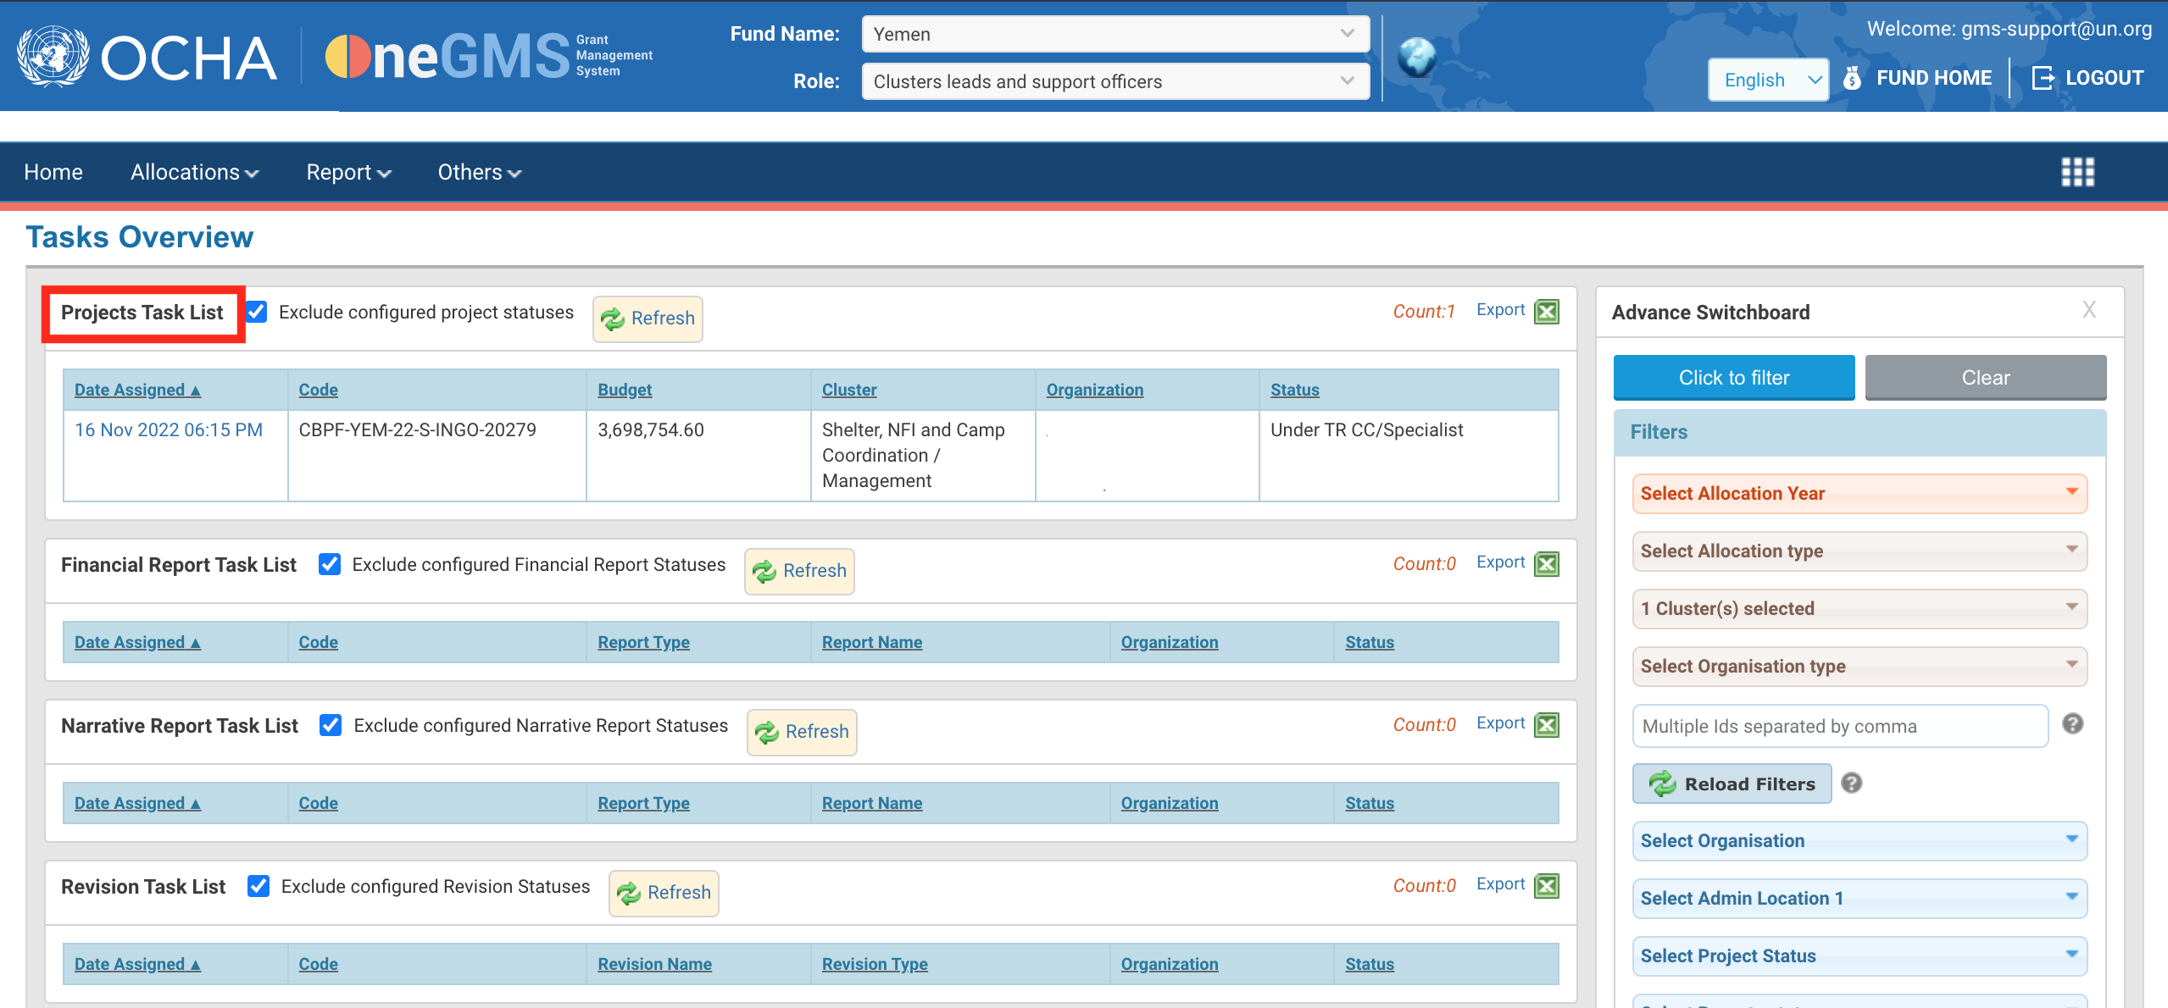The image size is (2168, 1008).
Task: Click the FUND HOME link
Action: pos(1933,78)
